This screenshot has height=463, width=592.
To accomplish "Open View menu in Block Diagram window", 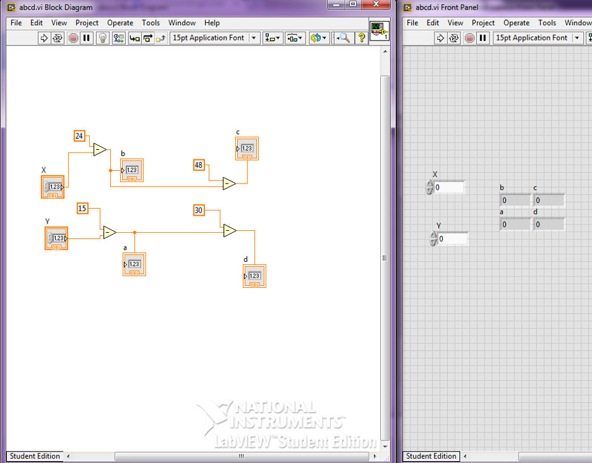I will click(59, 23).
